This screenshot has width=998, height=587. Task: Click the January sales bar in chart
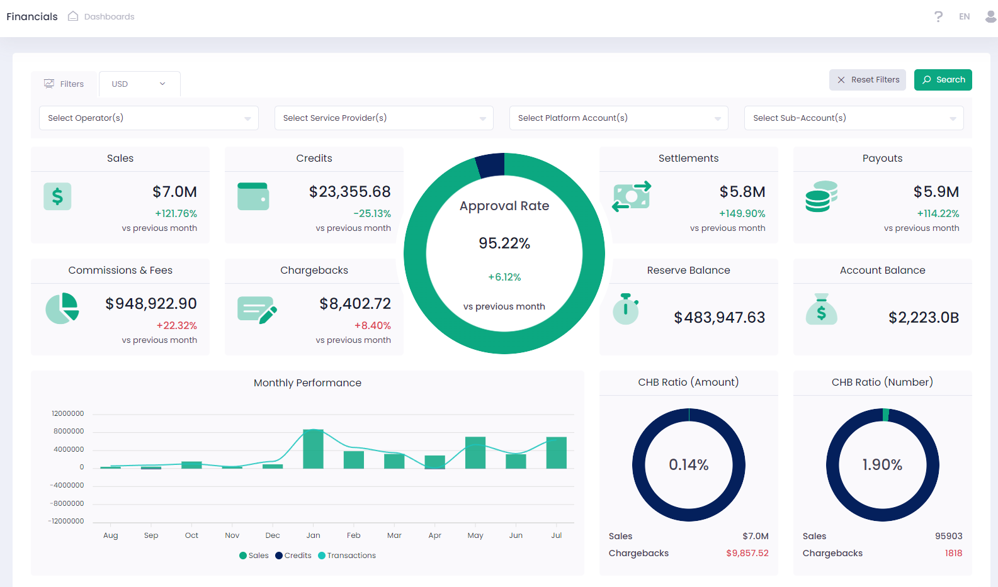(x=313, y=449)
